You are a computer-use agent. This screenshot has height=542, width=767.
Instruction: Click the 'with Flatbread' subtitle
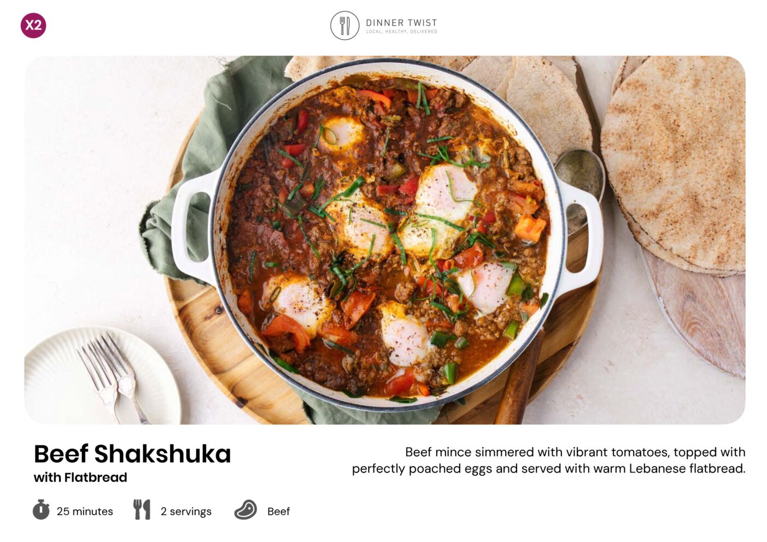tap(80, 477)
